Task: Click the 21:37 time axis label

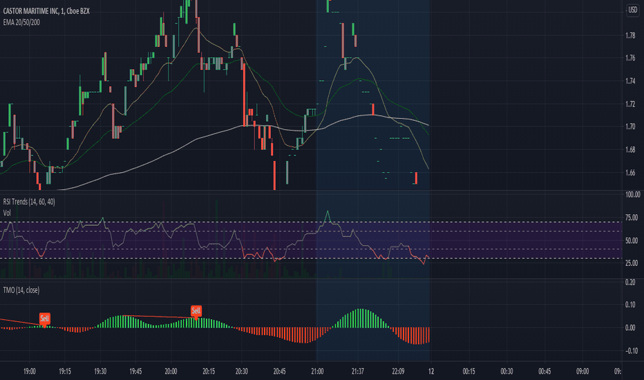Action: click(358, 372)
